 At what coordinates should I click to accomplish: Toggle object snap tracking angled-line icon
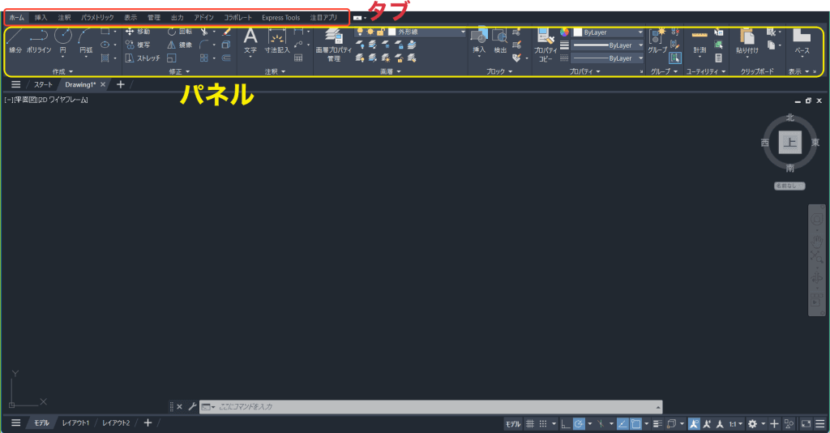(x=622, y=423)
